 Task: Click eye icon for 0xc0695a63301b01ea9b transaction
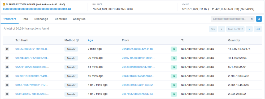(7, 49)
